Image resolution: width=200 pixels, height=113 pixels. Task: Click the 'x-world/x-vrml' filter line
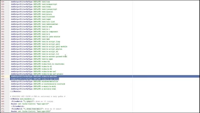[x=33, y=89]
